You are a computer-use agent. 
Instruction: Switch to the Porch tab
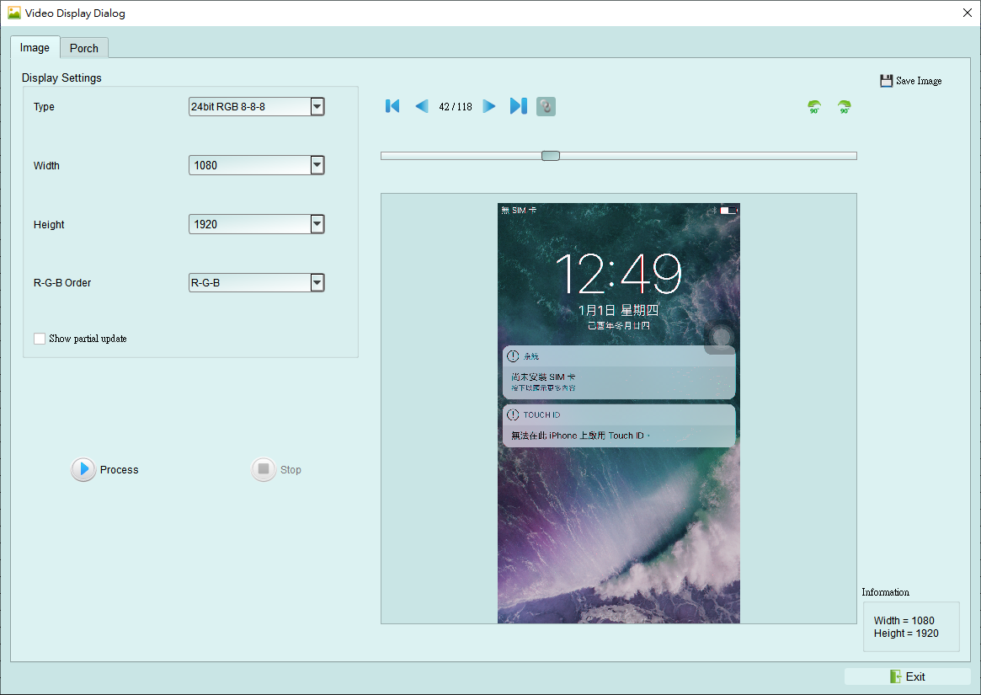(x=84, y=48)
